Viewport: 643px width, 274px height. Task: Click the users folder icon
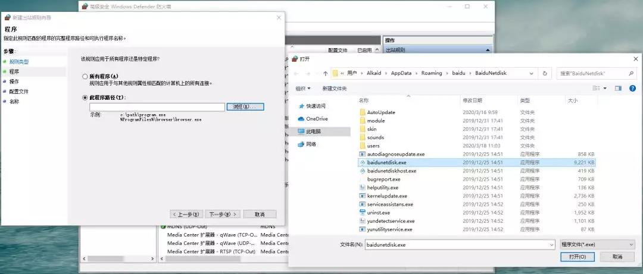(362, 146)
